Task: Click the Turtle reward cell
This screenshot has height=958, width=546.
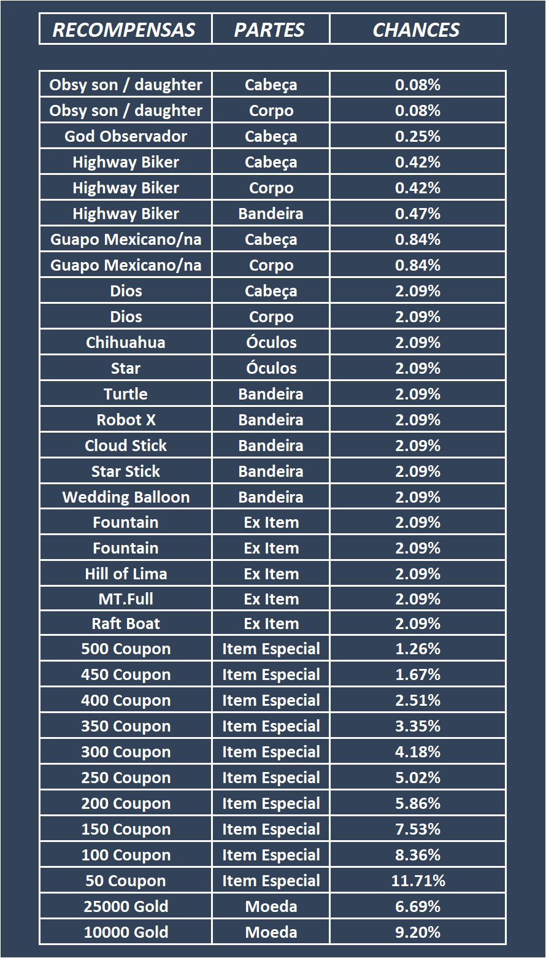Action: 126,394
